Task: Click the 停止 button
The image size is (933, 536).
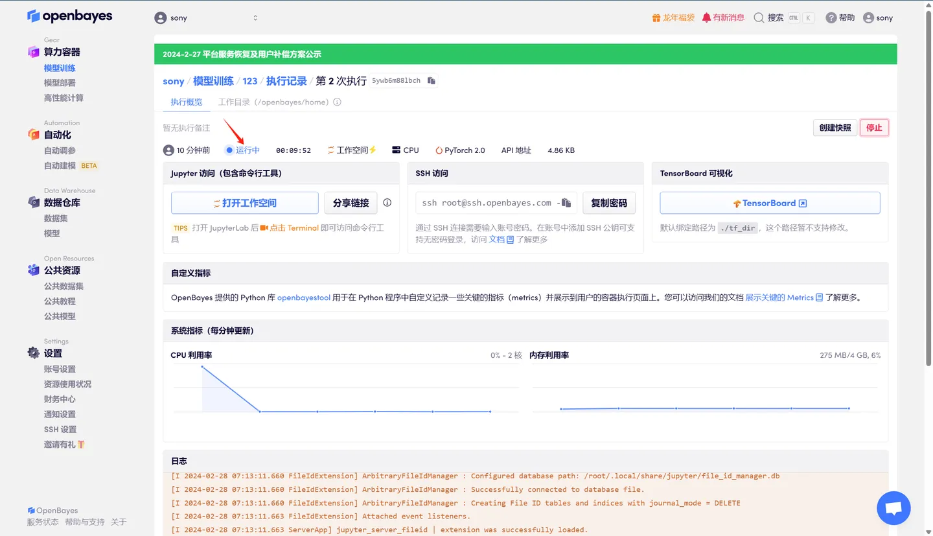Action: click(x=874, y=128)
